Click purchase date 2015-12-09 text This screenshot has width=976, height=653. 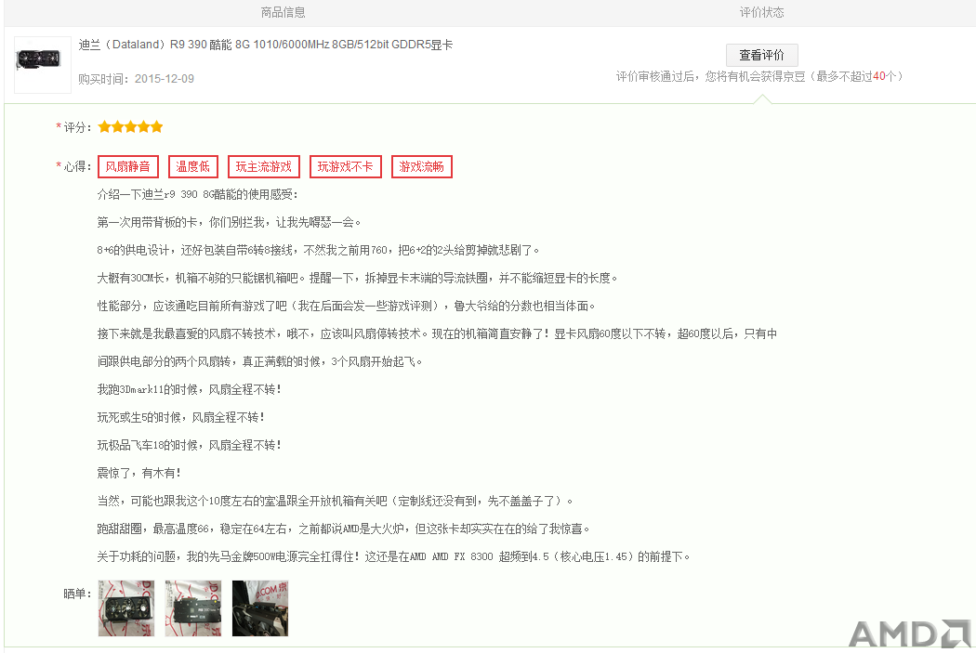coord(165,79)
